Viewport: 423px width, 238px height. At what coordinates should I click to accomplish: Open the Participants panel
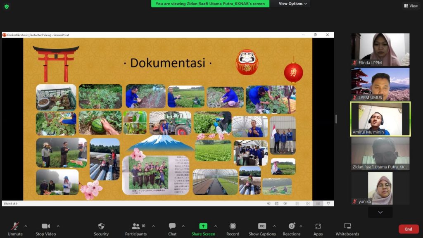pyautogui.click(x=136, y=228)
